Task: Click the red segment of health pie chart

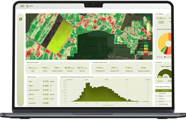Action: [x=166, y=51]
